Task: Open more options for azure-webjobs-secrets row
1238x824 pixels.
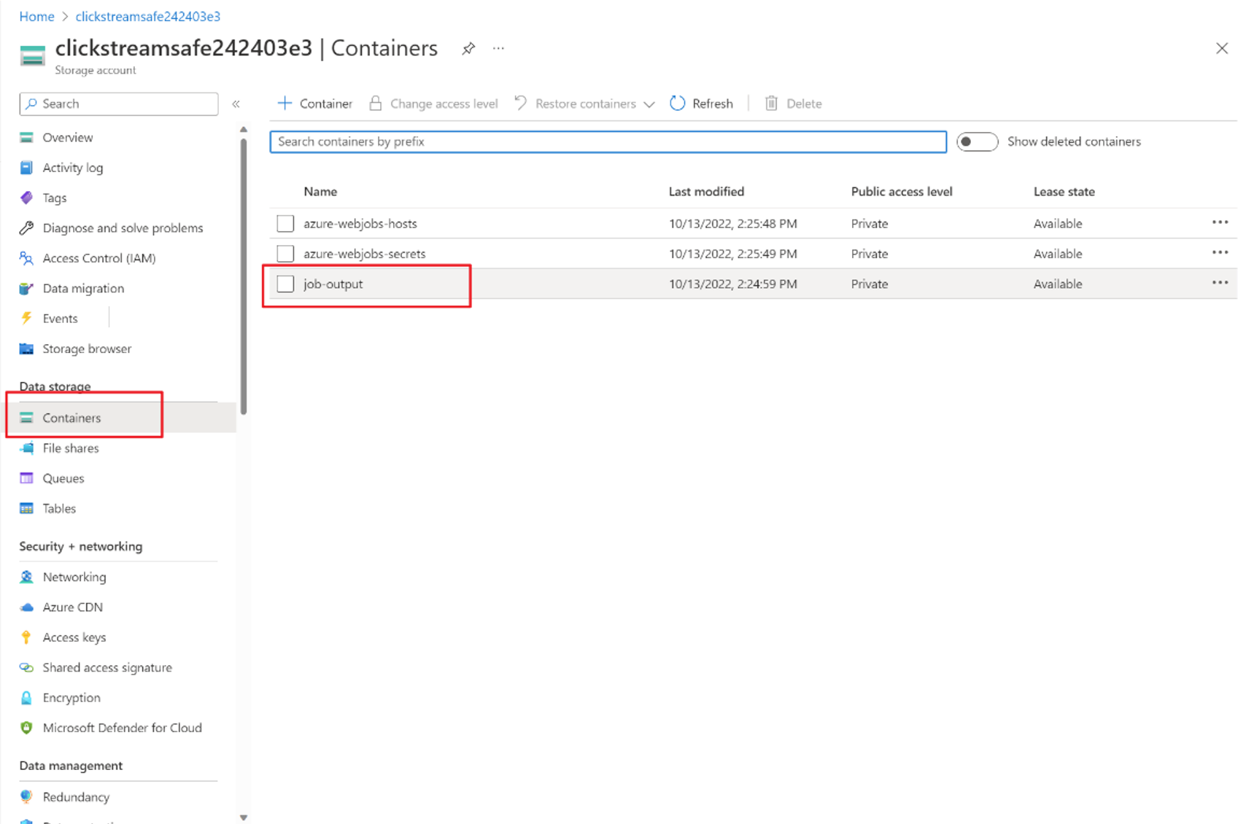Action: [x=1220, y=252]
